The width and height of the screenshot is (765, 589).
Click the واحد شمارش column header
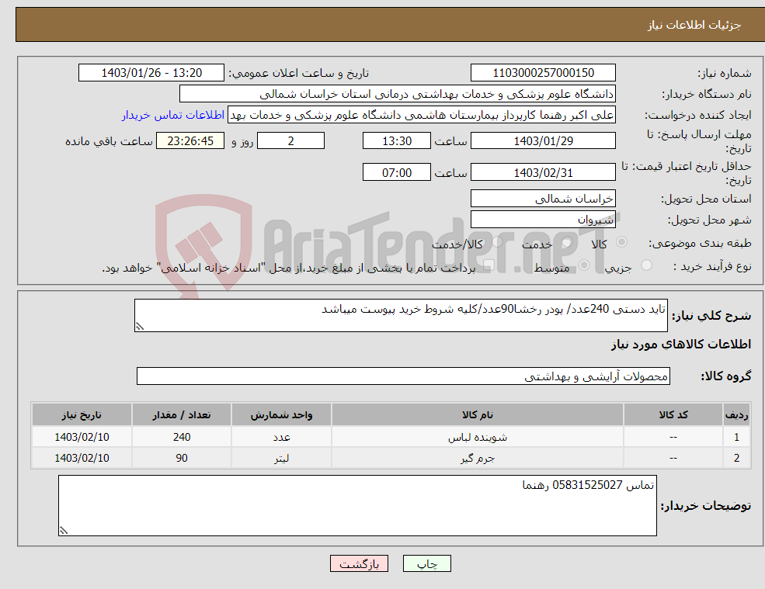coord(281,415)
